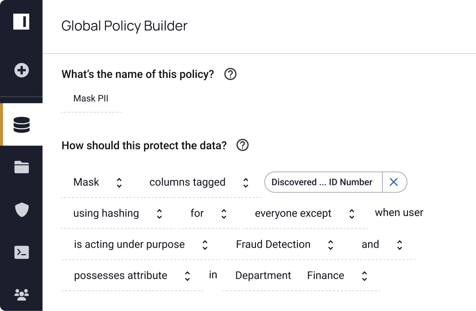The width and height of the screenshot is (476, 311).
Task: Open the Mask action dropdown
Action: click(x=119, y=182)
